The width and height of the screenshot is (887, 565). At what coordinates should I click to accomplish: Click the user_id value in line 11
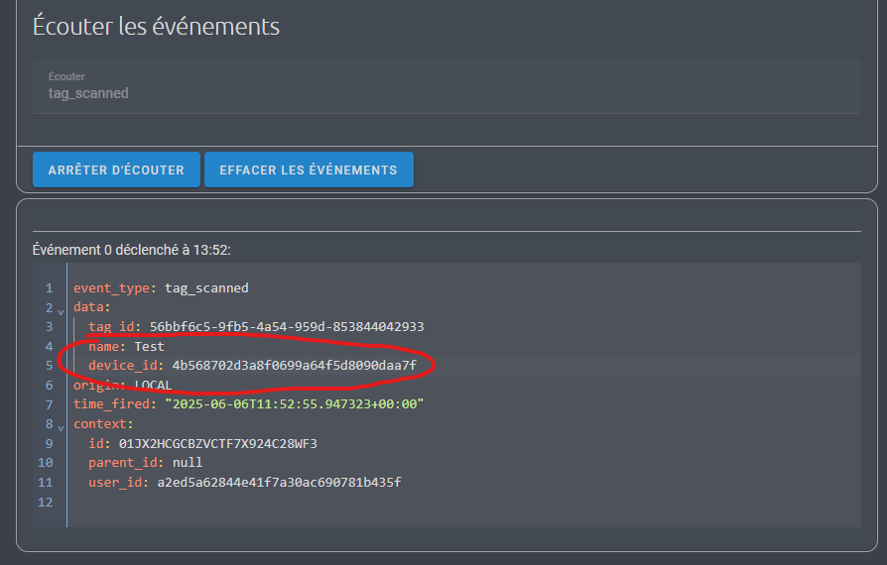(279, 482)
